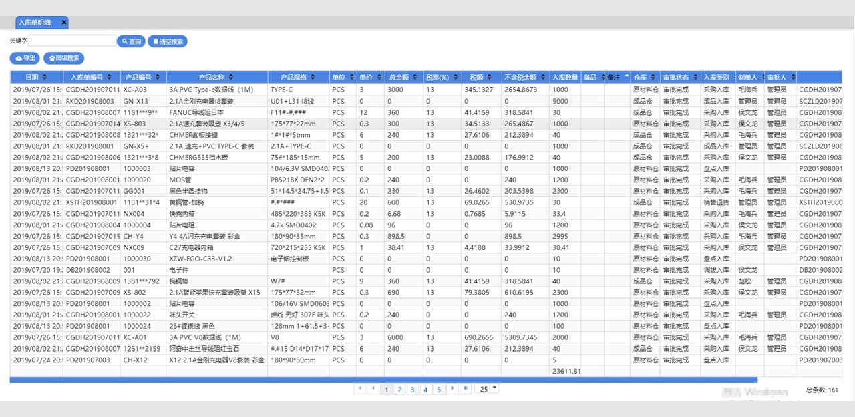Click the 关键字 search input field
The image size is (855, 417).
pos(72,41)
